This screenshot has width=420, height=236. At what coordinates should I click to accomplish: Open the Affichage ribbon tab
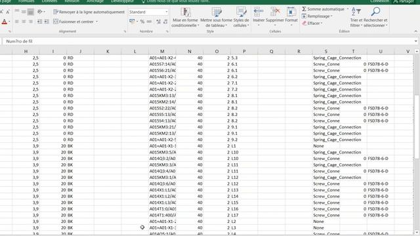[x=95, y=1]
